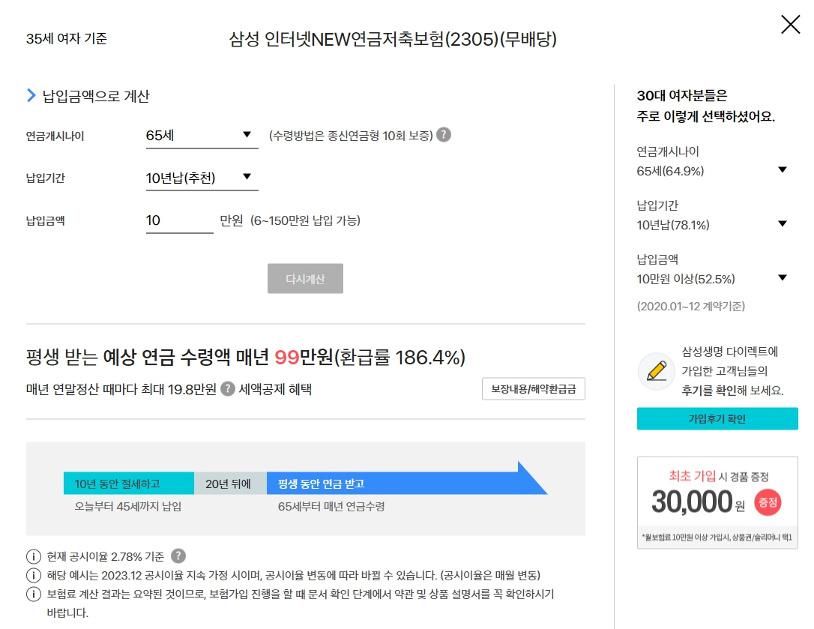Click the 20년 뒤에 segment

(x=231, y=484)
